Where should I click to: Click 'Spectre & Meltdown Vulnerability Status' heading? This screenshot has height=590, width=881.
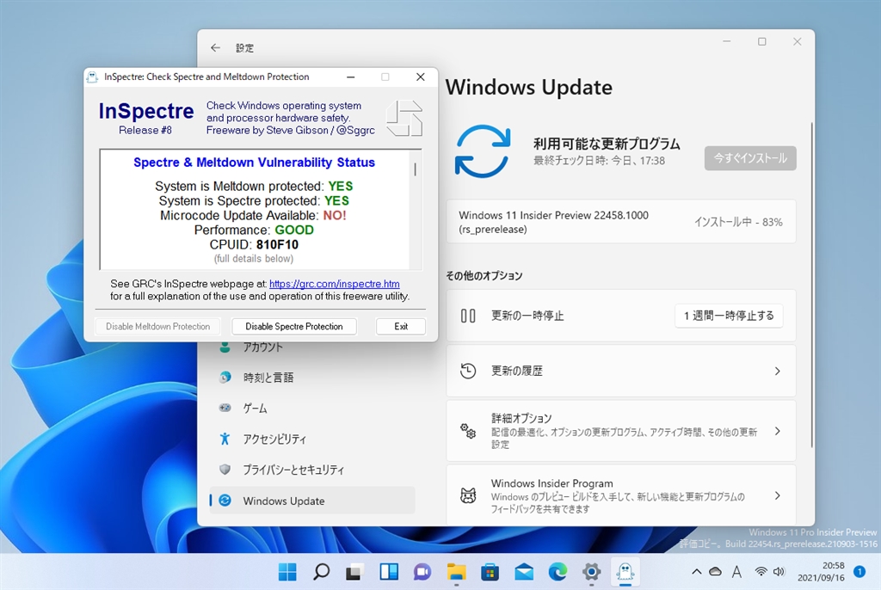coord(254,163)
